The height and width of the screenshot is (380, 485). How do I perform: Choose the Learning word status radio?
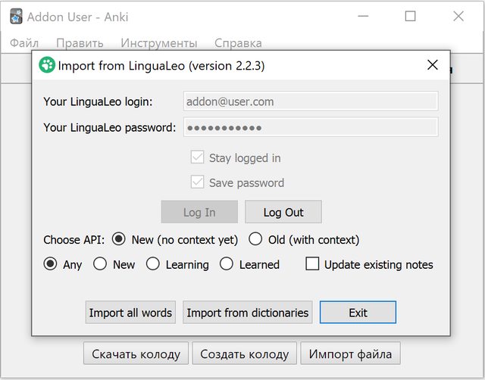[153, 264]
